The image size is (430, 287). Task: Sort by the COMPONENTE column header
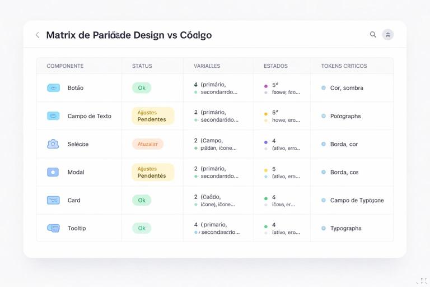[65, 66]
